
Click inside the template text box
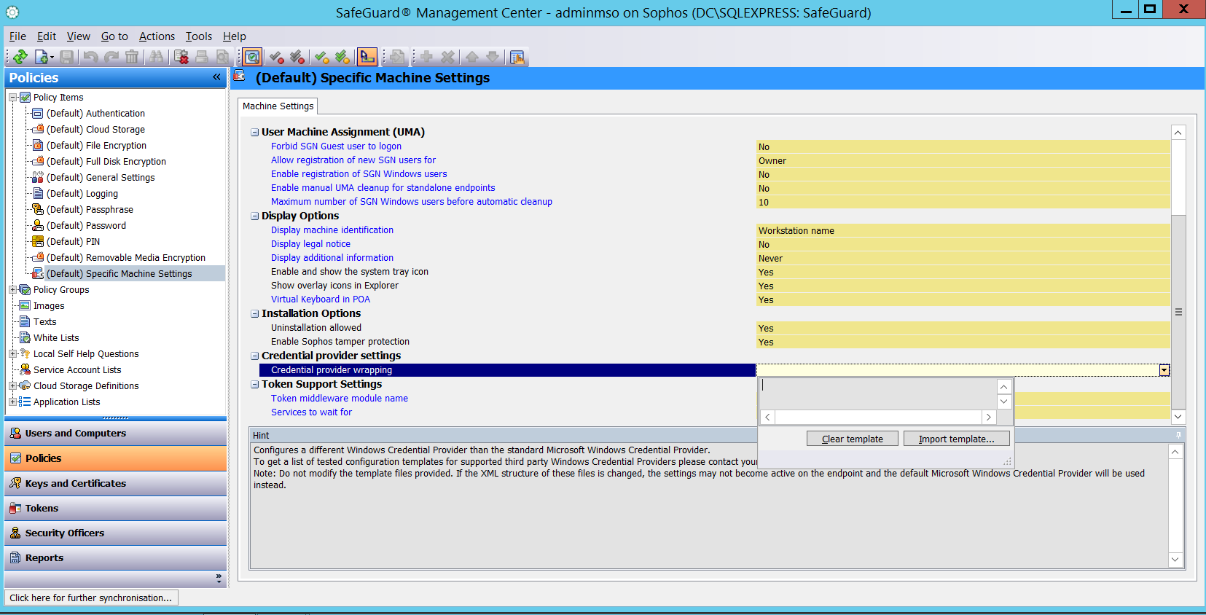tap(878, 393)
